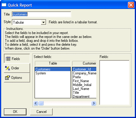Image resolution: width=136 pixels, height=118 pixels.
Task: Click into the Title input field
Action: tap(42, 14)
